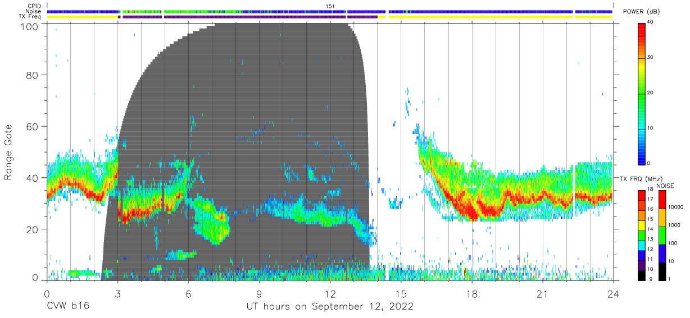Click the 100 tick on Range Gate axis
690x318 pixels.
(x=30, y=26)
